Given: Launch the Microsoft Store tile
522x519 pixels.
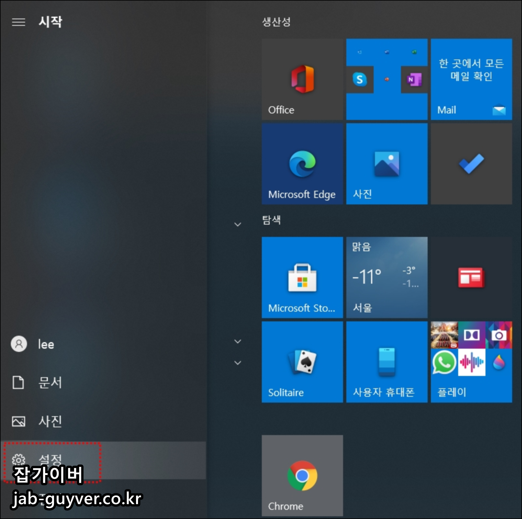Looking at the screenshot, I should [302, 277].
